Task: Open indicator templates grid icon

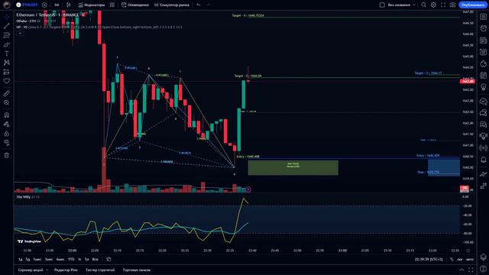Action: click(x=112, y=5)
